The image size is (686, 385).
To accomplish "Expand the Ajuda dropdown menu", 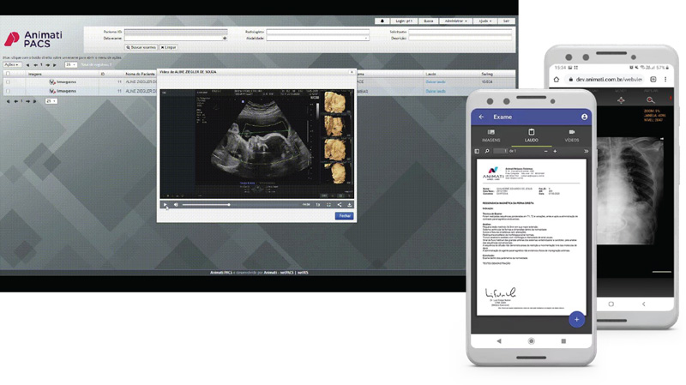I will coord(484,21).
